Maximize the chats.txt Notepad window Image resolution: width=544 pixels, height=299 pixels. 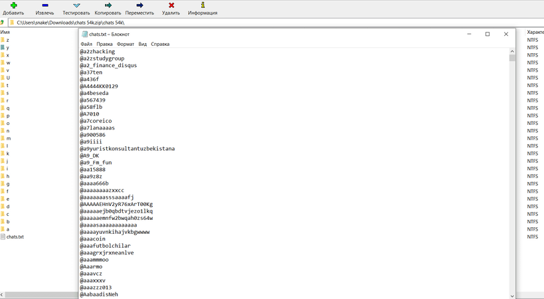(x=487, y=34)
